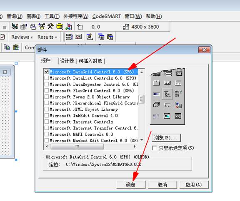240x201 pixels.
Task: Uncheck Microsoft DataGrid Control 6.0 checkbox
Action: (47, 72)
